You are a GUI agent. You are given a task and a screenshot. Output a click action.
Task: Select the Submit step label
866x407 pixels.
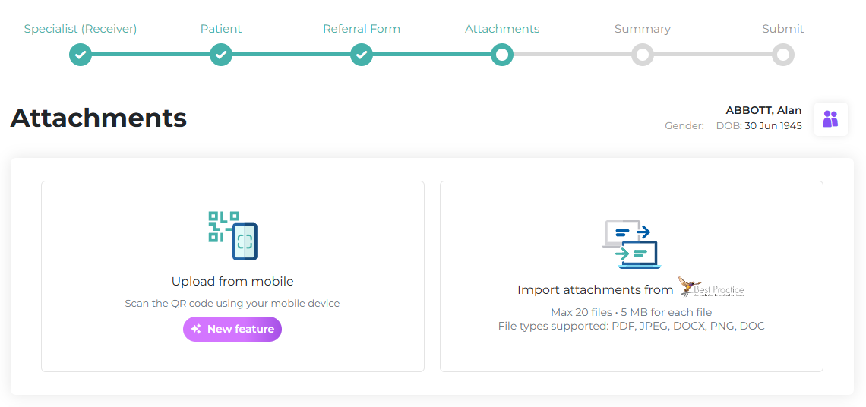pos(783,29)
